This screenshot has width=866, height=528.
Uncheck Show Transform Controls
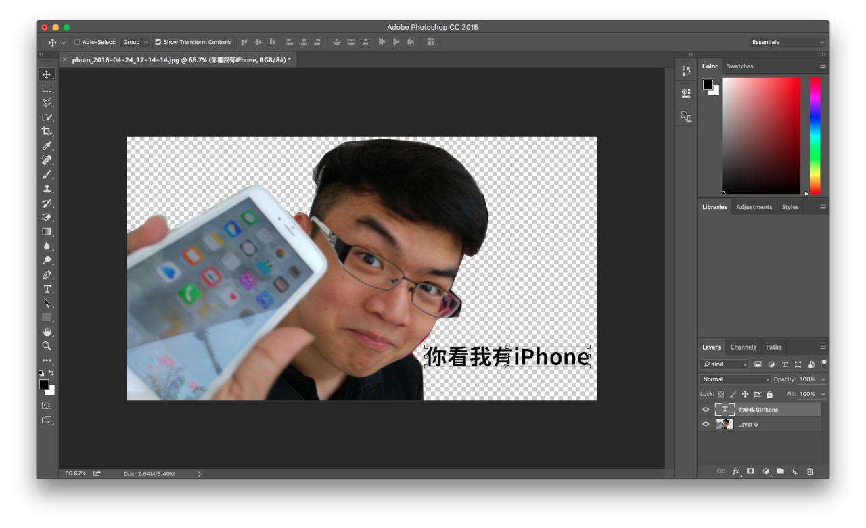click(158, 42)
